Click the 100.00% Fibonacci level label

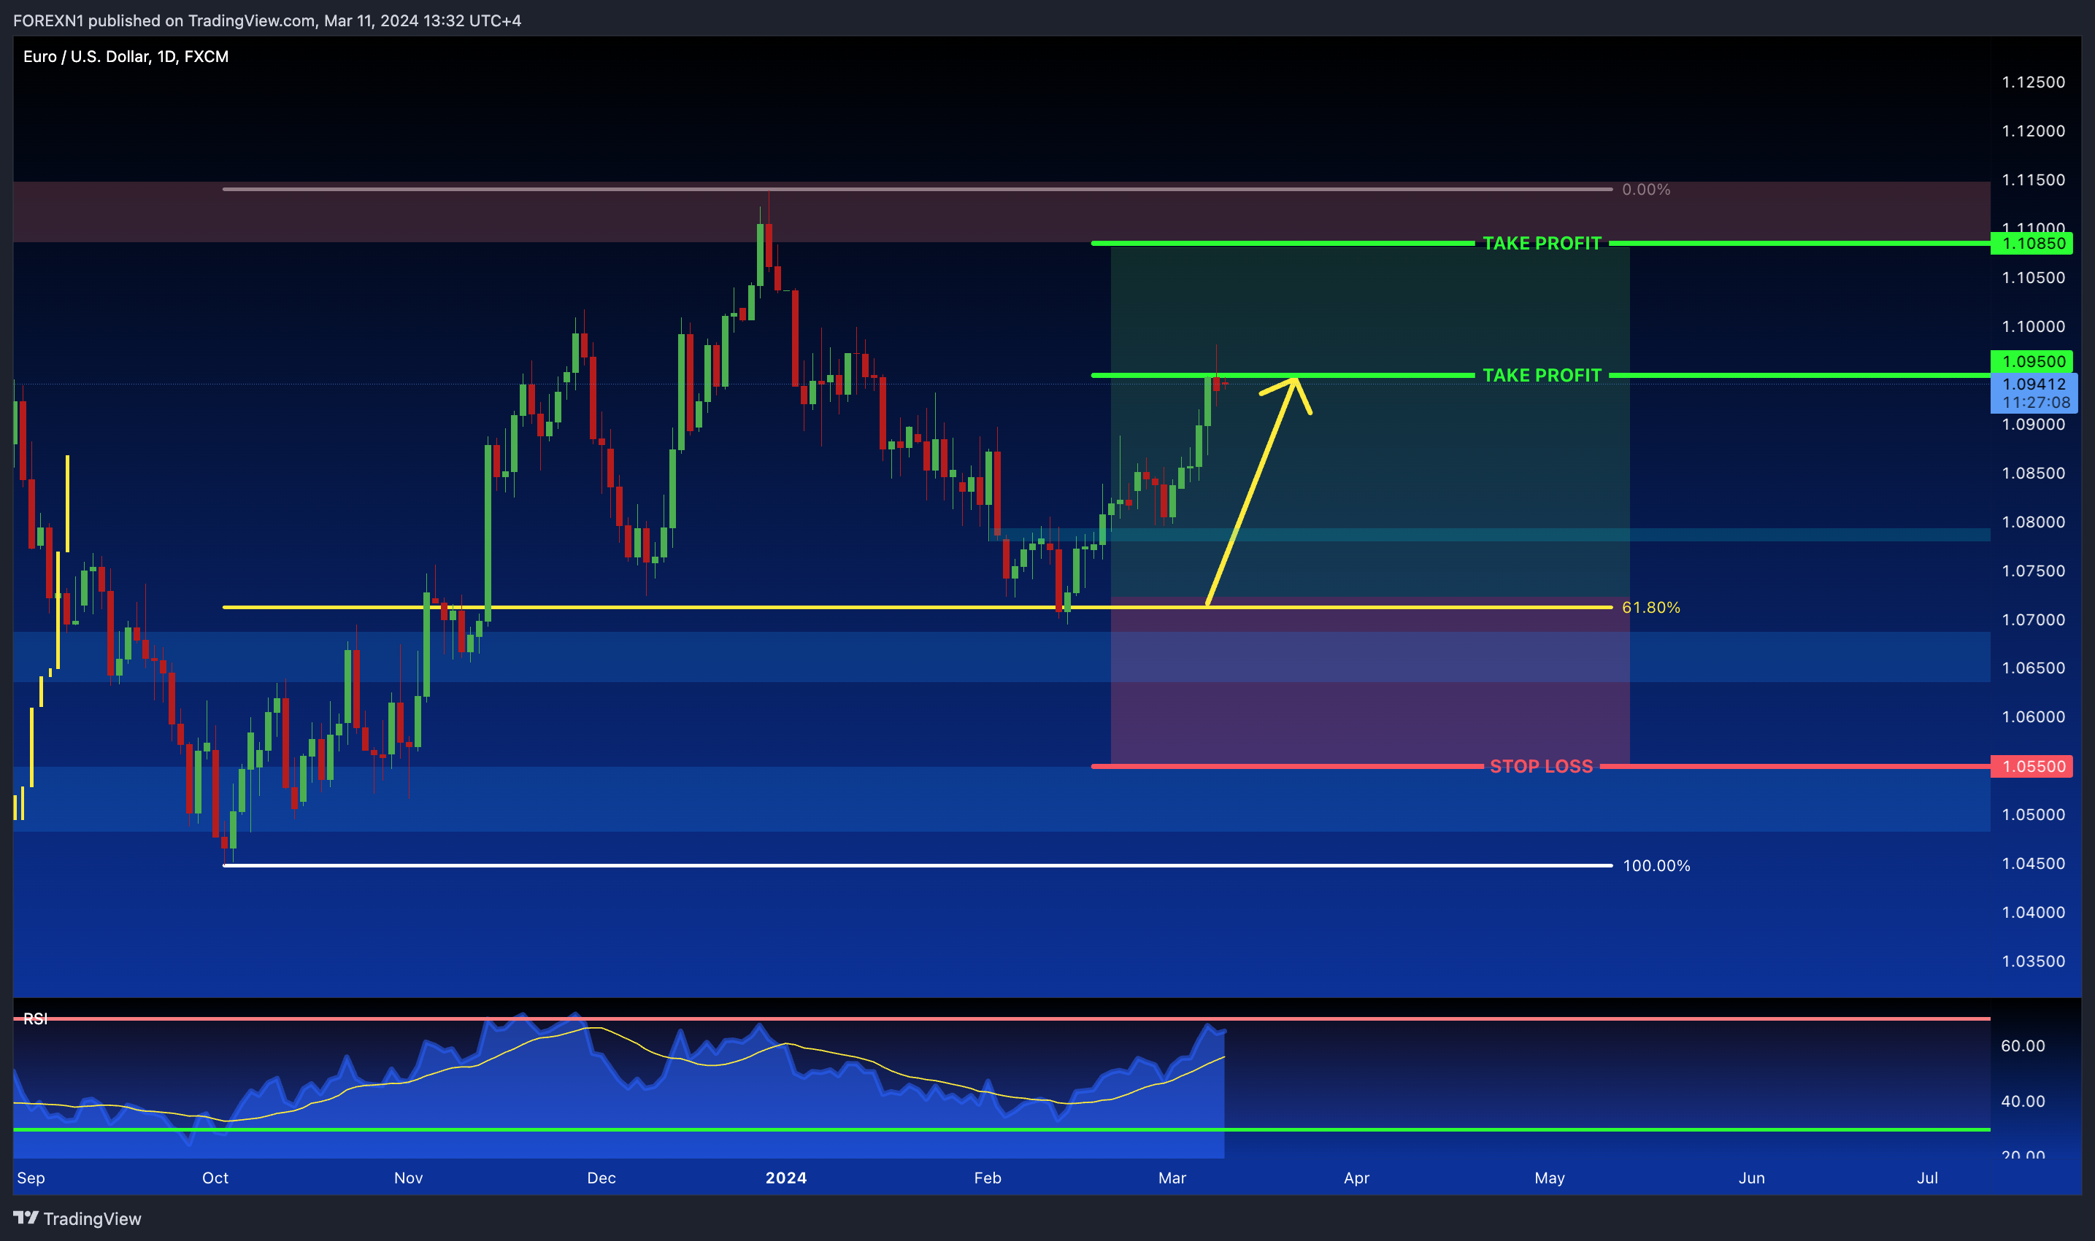click(x=1656, y=866)
